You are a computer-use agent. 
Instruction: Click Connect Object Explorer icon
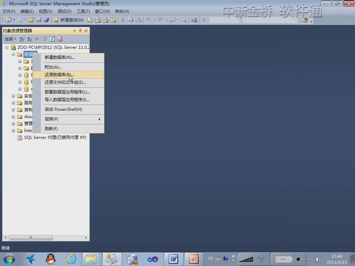click(21, 39)
